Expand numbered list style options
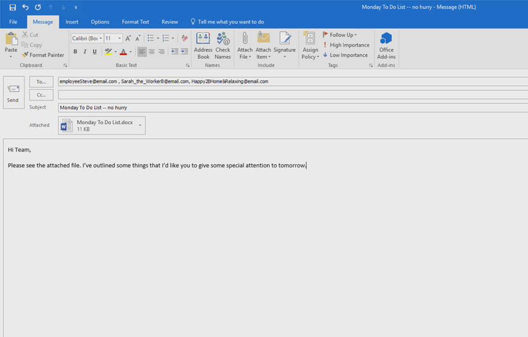This screenshot has height=337, width=528. (173, 38)
